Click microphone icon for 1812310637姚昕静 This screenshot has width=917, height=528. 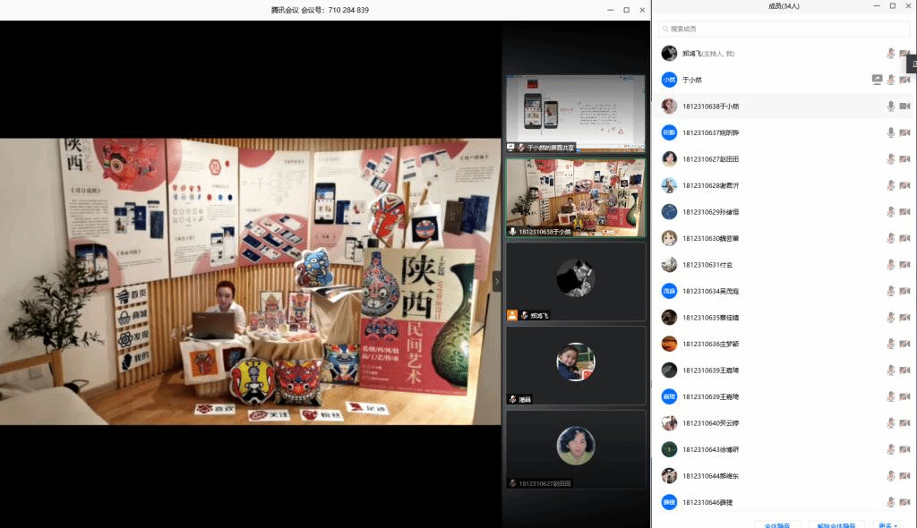coord(890,132)
